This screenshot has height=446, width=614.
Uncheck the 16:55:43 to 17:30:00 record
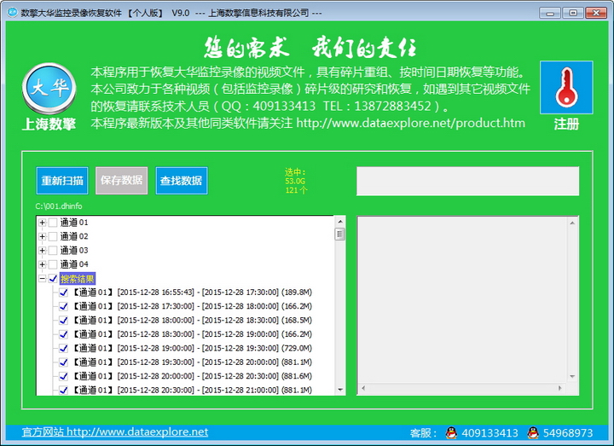pyautogui.click(x=63, y=293)
